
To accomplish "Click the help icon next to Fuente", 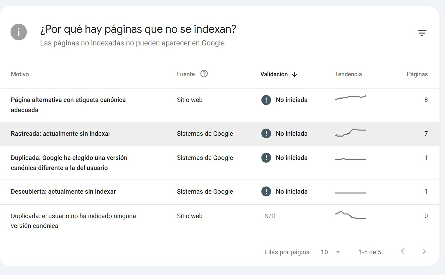I will pyautogui.click(x=204, y=74).
